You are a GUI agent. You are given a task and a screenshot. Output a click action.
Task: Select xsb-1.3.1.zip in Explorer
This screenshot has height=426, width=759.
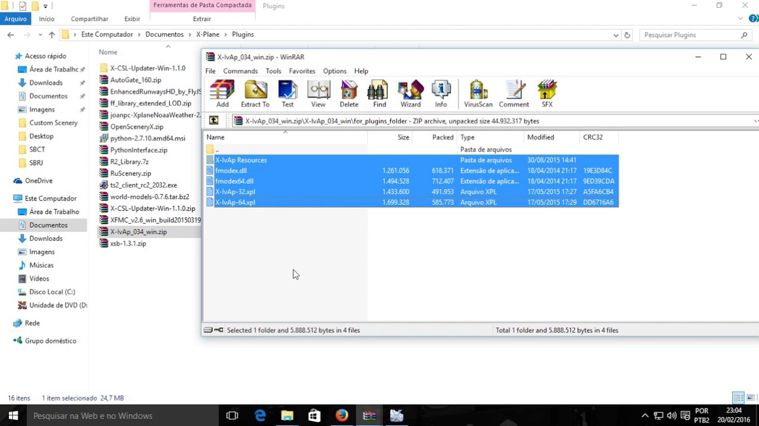coord(127,243)
